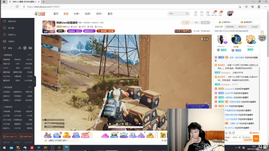
Task: Click the browser address bar
Action: point(130,7)
